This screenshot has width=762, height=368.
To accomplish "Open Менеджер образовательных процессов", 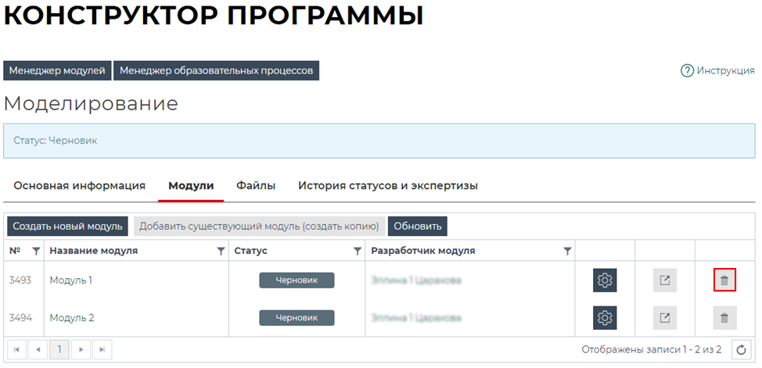I will click(216, 70).
